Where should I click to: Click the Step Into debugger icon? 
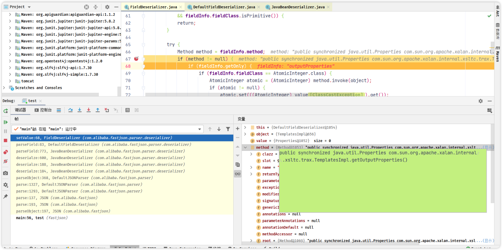(x=79, y=110)
